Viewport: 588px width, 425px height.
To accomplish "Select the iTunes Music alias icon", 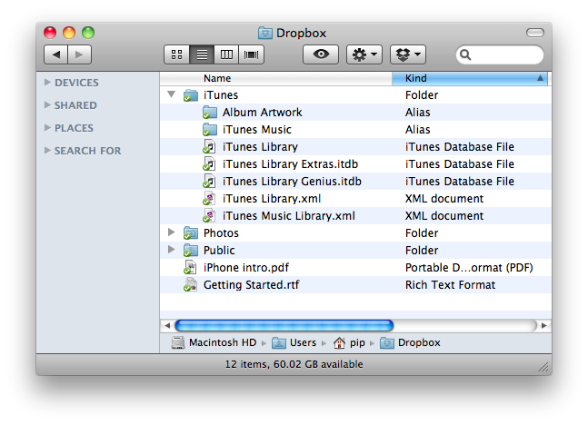I will click(x=210, y=130).
